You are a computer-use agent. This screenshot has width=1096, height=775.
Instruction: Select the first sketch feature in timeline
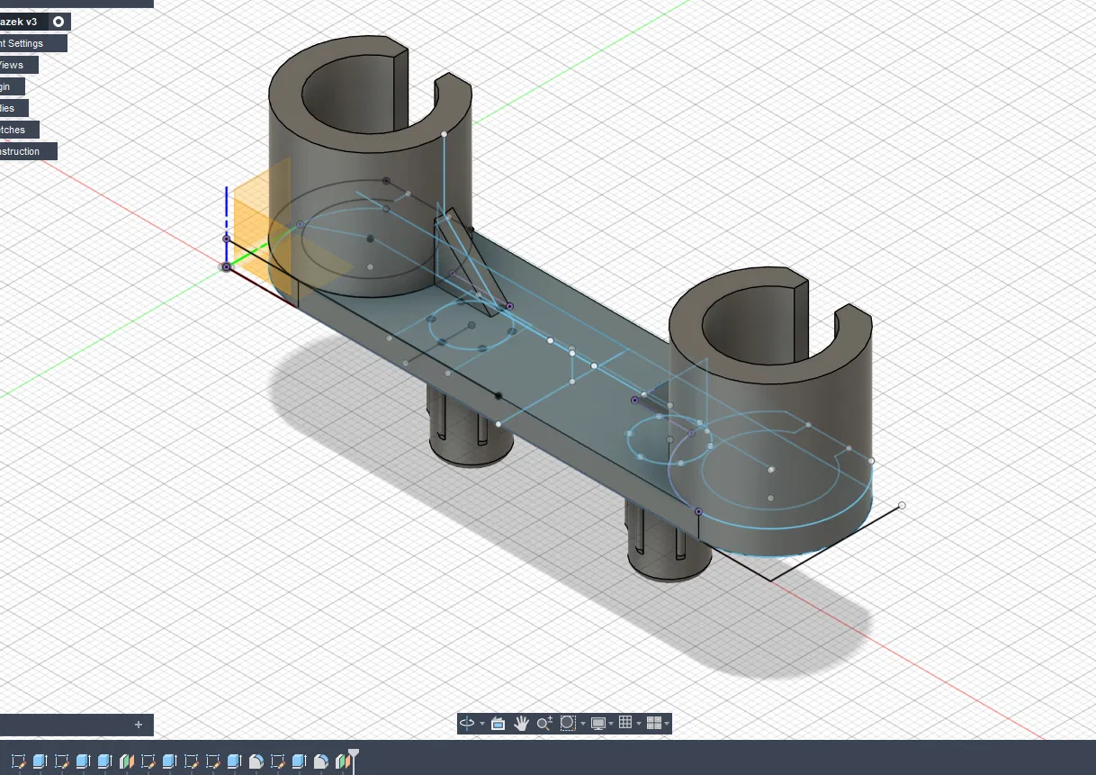(19, 761)
